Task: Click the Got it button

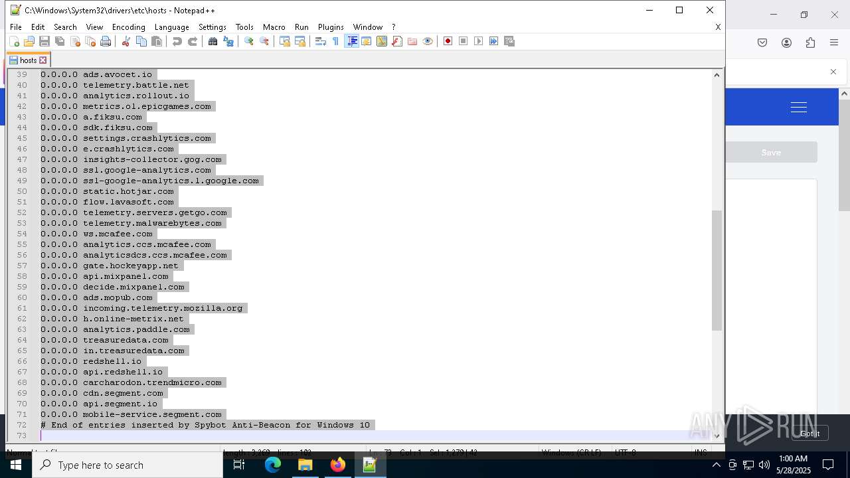Action: pyautogui.click(x=809, y=434)
